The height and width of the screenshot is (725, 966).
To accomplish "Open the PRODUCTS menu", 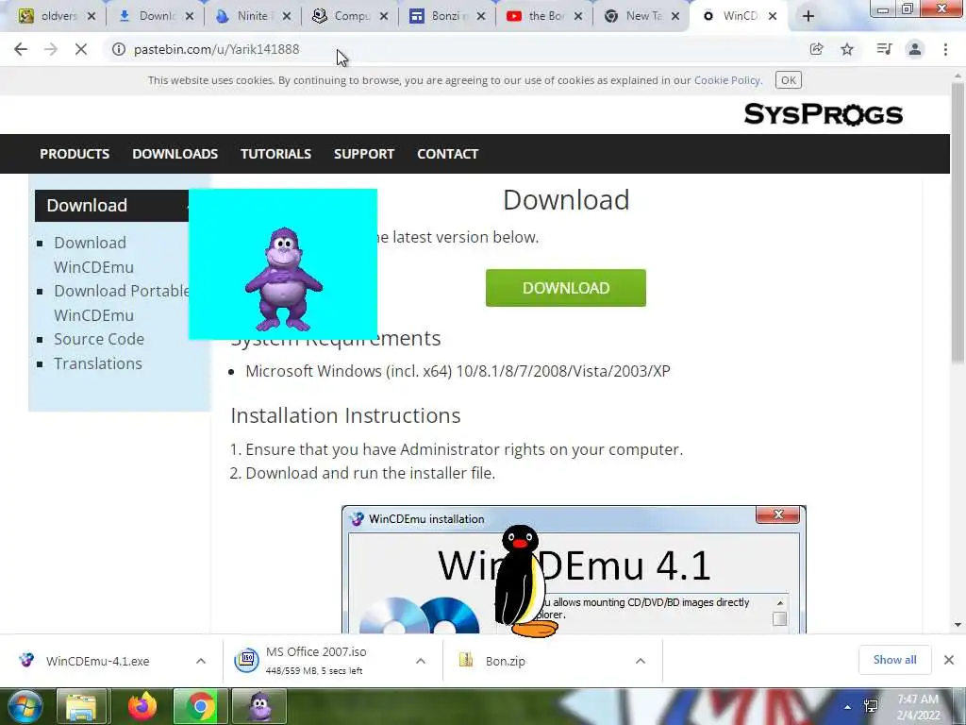I will tap(75, 154).
